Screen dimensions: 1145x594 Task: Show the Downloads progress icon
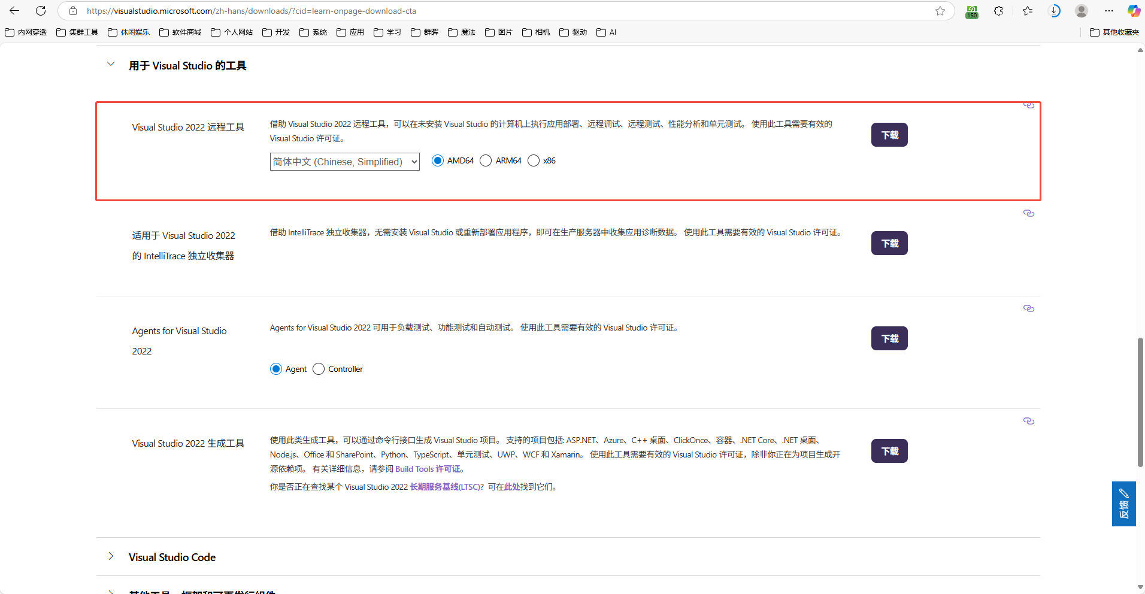click(x=1055, y=11)
